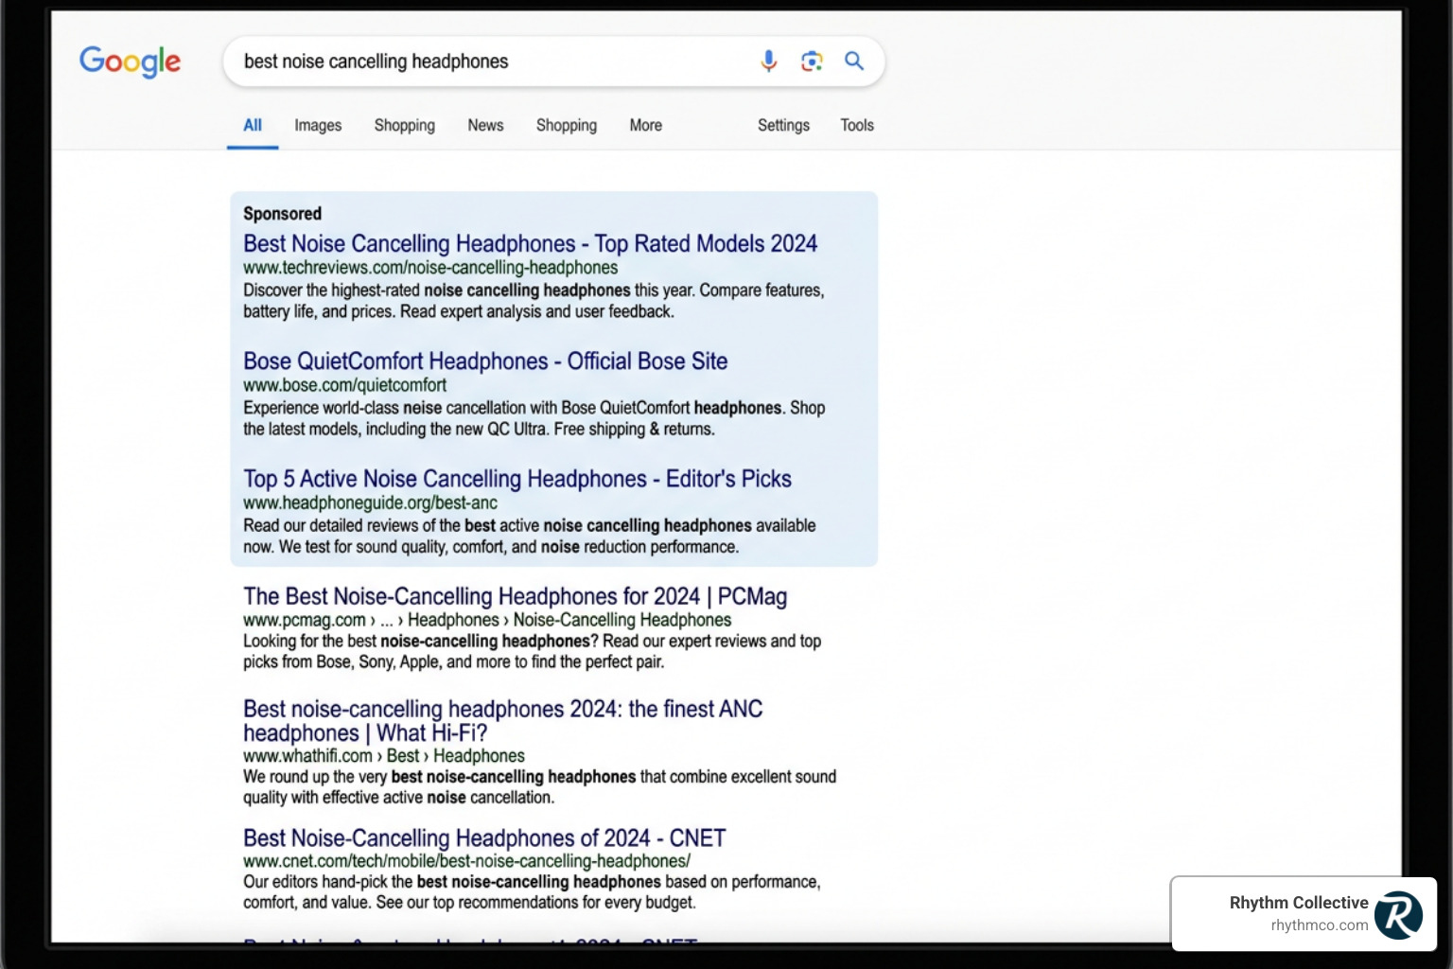This screenshot has width=1453, height=969.
Task: Click the Google logo
Action: pyautogui.click(x=130, y=62)
